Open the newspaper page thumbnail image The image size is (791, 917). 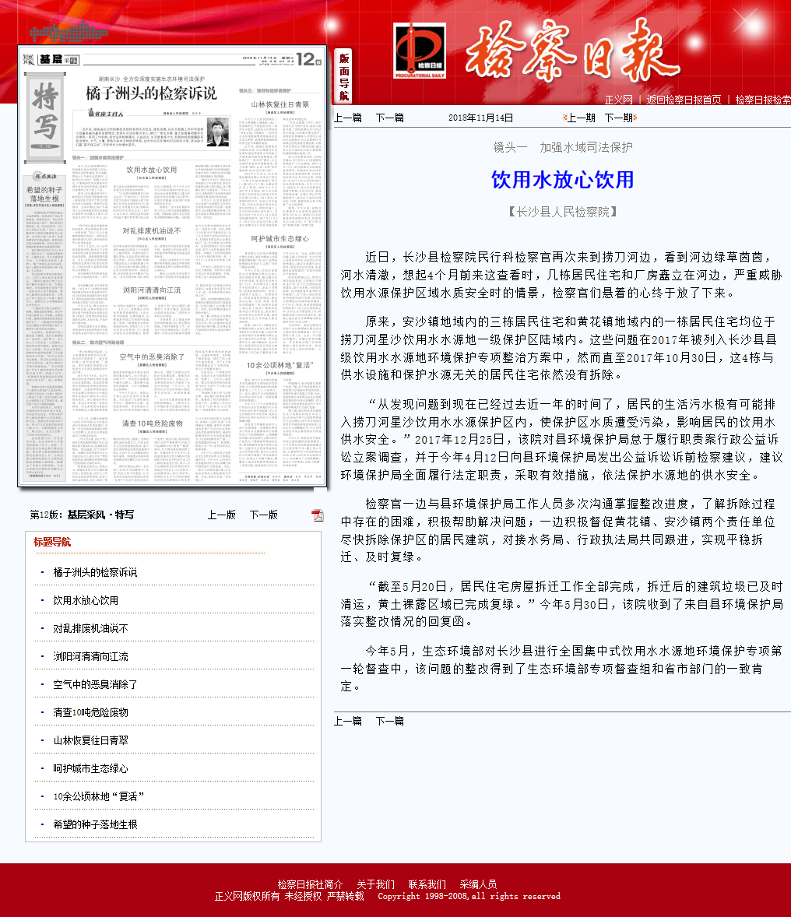pos(171,266)
